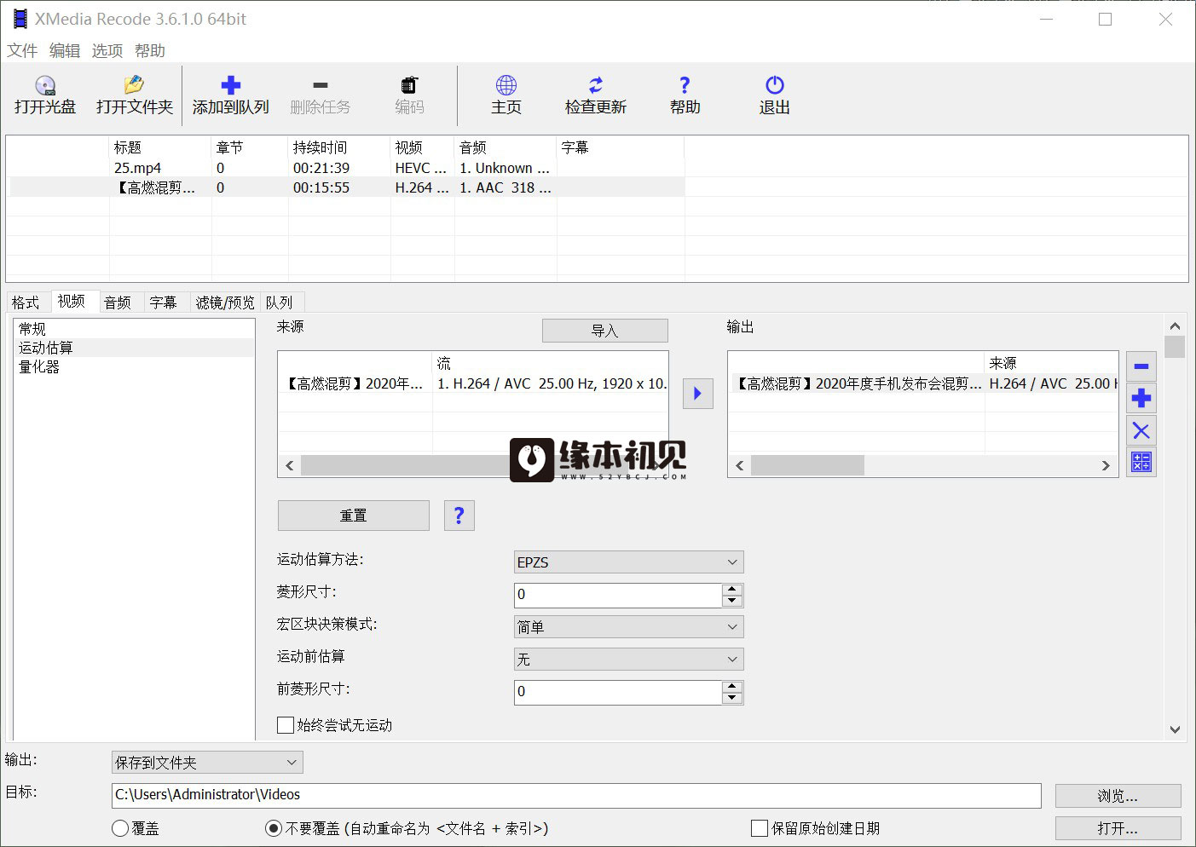Click the XMedia Recode film icon in title bar
Image resolution: width=1196 pixels, height=847 pixels.
[x=20, y=19]
